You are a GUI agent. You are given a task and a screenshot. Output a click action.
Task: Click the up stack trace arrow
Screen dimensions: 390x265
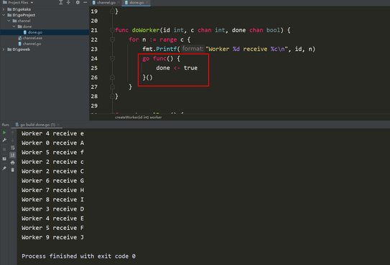[13, 132]
